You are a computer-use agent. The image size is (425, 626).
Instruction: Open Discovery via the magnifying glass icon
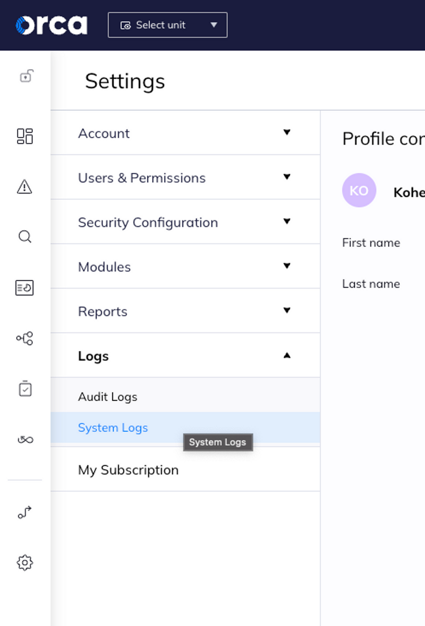(24, 237)
